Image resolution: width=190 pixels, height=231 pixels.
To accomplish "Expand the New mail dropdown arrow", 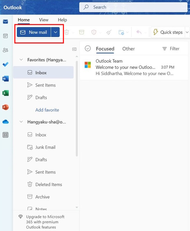I will coord(56,32).
